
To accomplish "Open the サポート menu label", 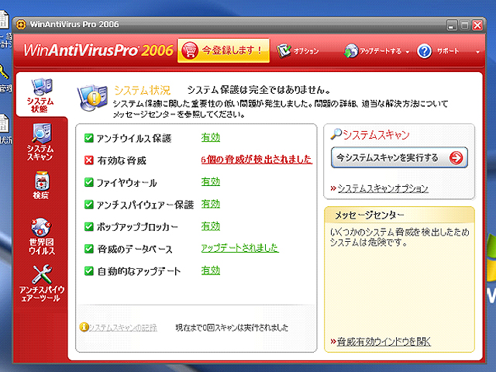I will [448, 51].
